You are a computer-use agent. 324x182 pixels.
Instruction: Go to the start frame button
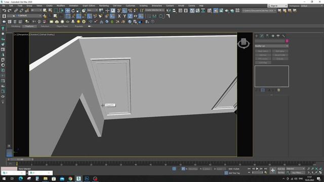coord(249,169)
